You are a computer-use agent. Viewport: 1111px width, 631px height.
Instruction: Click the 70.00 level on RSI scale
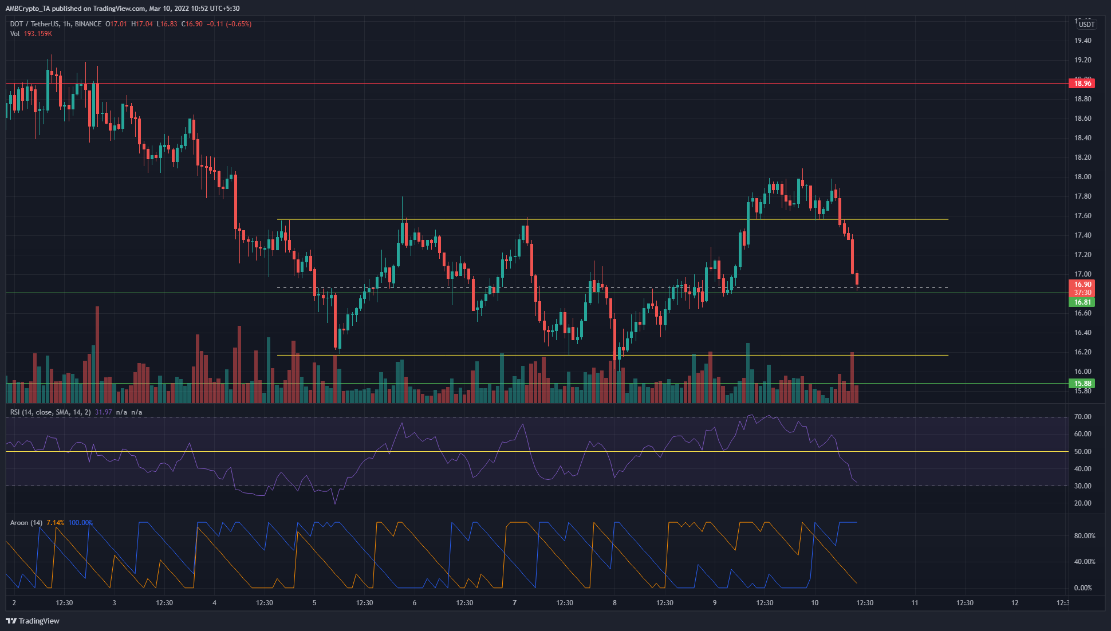tap(1082, 417)
